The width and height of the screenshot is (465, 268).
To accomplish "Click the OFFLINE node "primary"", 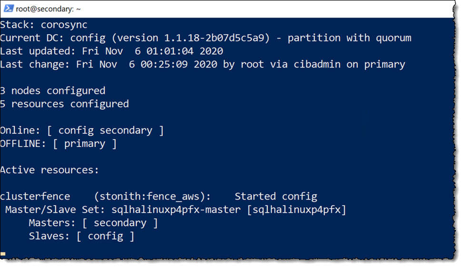I will (x=85, y=144).
